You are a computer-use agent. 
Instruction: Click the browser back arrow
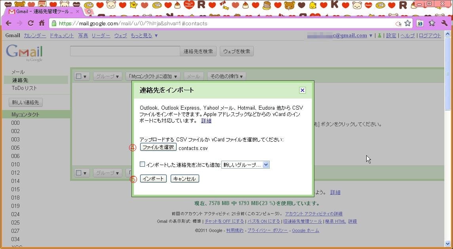(x=9, y=23)
